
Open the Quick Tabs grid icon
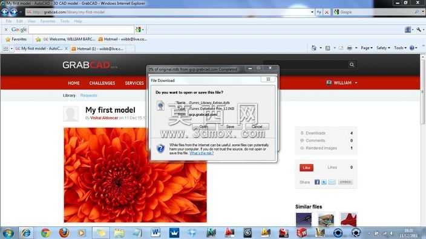point(5,48)
